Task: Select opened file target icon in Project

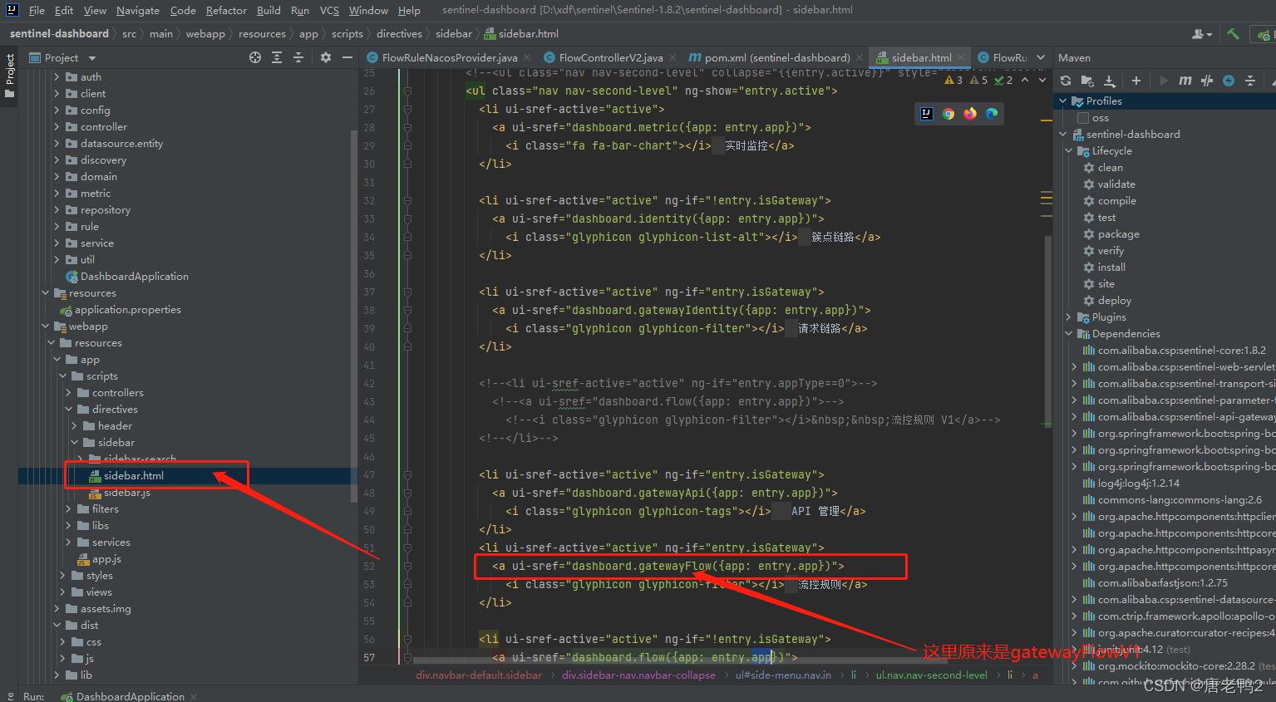Action: click(x=255, y=57)
